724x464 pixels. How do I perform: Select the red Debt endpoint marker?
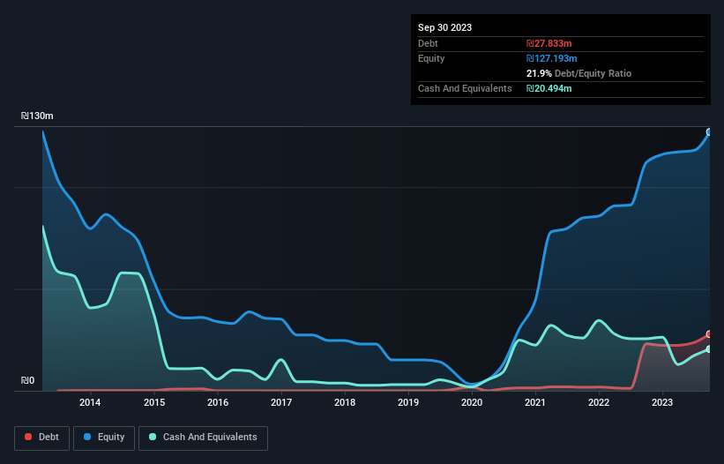[709, 334]
